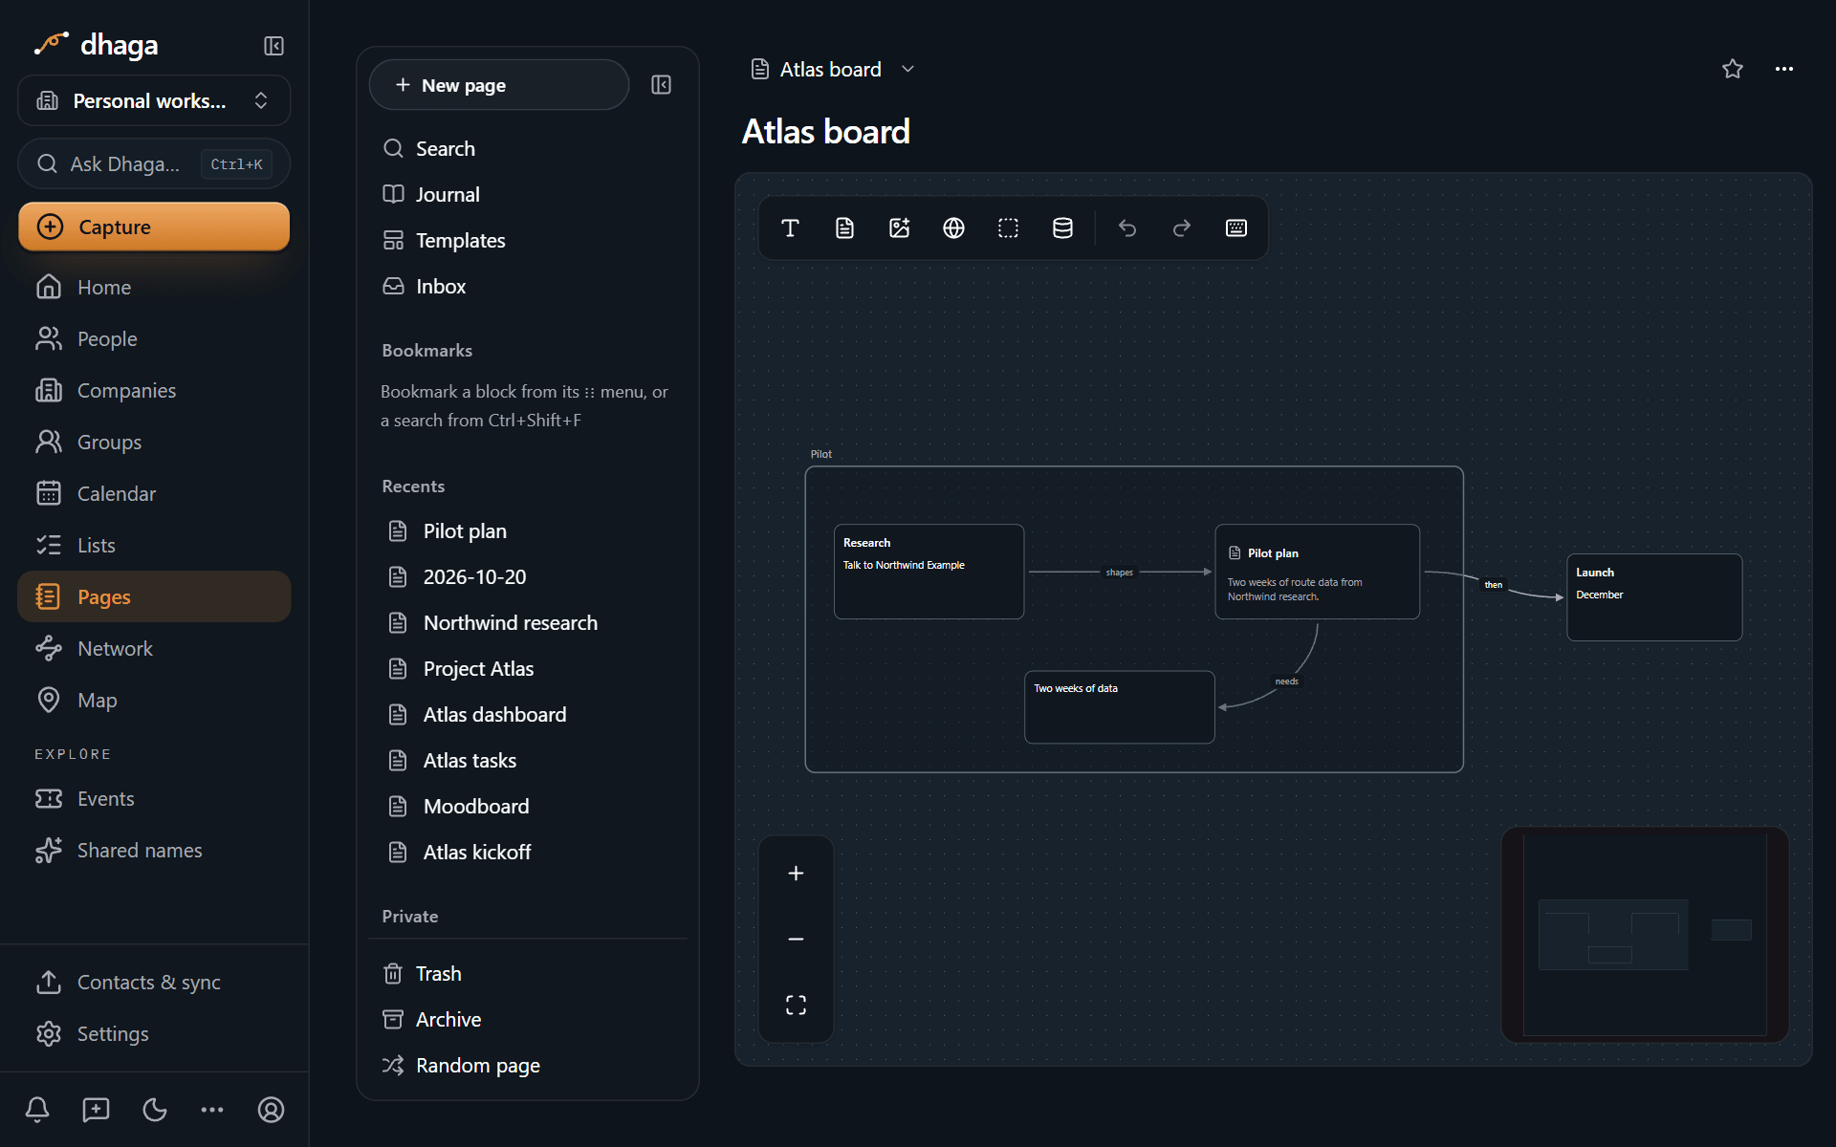
Task: Fit canvas to screen
Action: (x=796, y=1005)
